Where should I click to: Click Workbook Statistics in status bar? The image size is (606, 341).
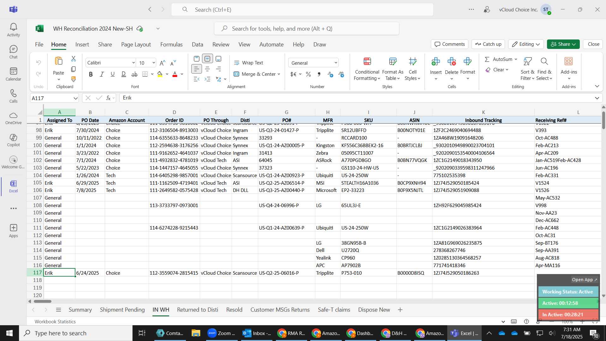pyautogui.click(x=55, y=322)
